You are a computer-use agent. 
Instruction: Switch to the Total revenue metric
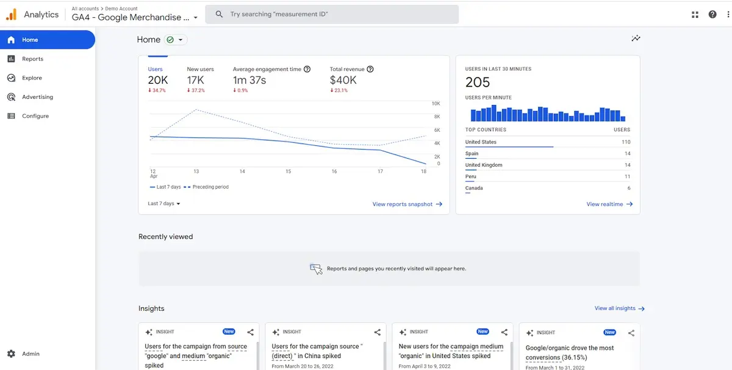(351, 78)
